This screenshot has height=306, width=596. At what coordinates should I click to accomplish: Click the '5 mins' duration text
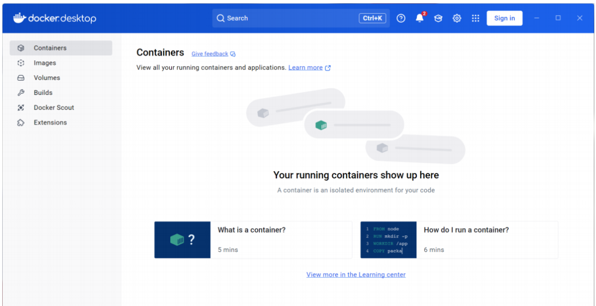228,250
